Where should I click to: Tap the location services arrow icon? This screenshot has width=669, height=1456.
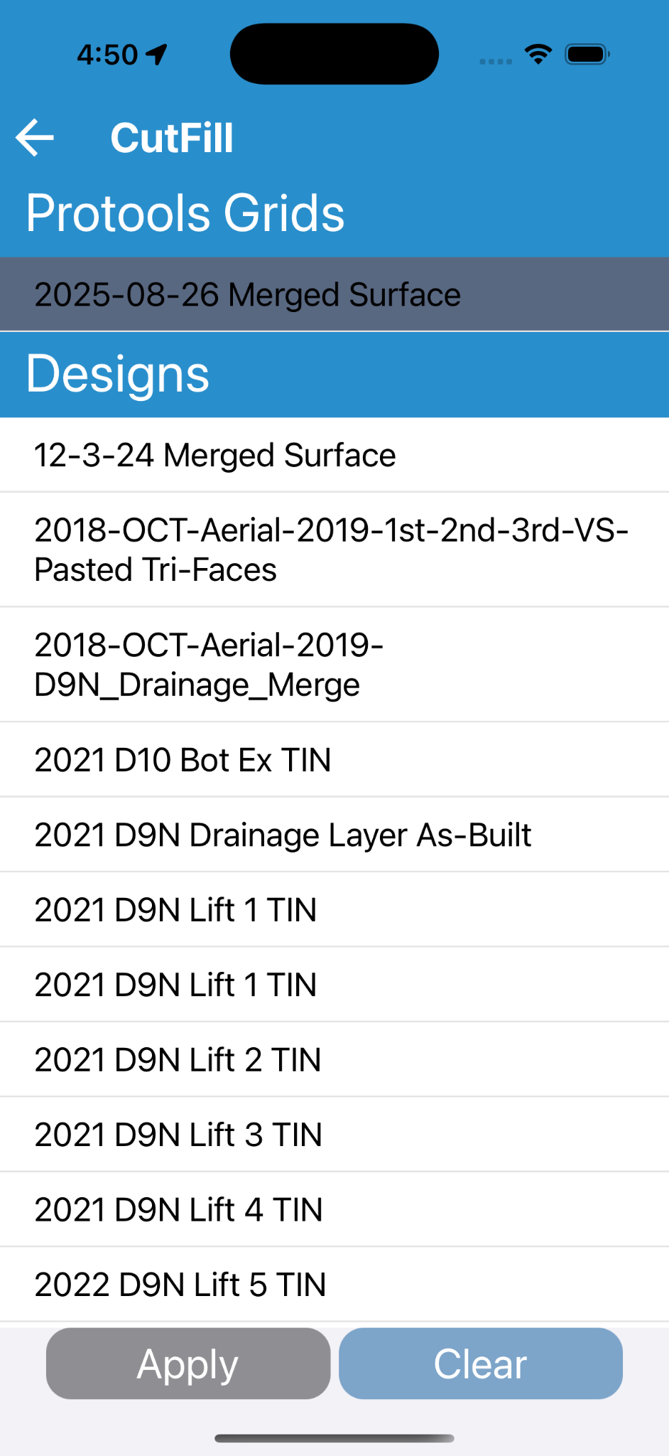pyautogui.click(x=156, y=54)
